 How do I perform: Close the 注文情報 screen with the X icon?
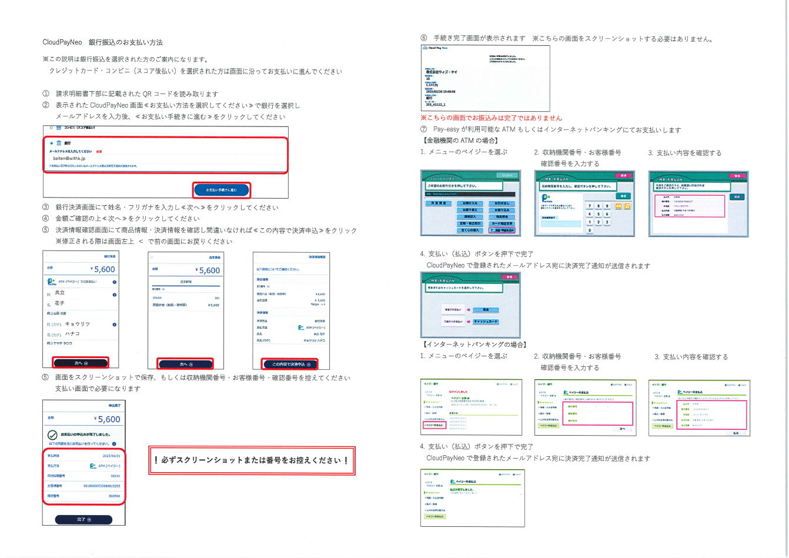(152, 258)
